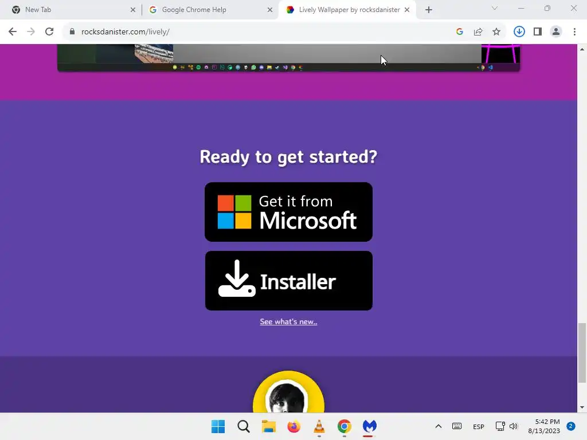Image resolution: width=587 pixels, height=440 pixels.
Task: Click the address bar URL
Action: 126,32
